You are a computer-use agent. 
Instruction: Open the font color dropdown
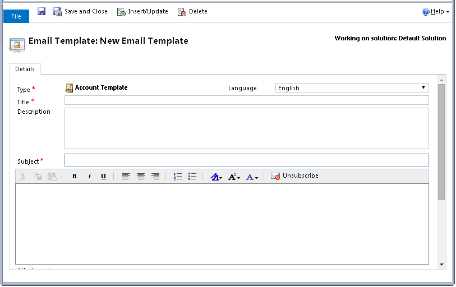tap(252, 177)
